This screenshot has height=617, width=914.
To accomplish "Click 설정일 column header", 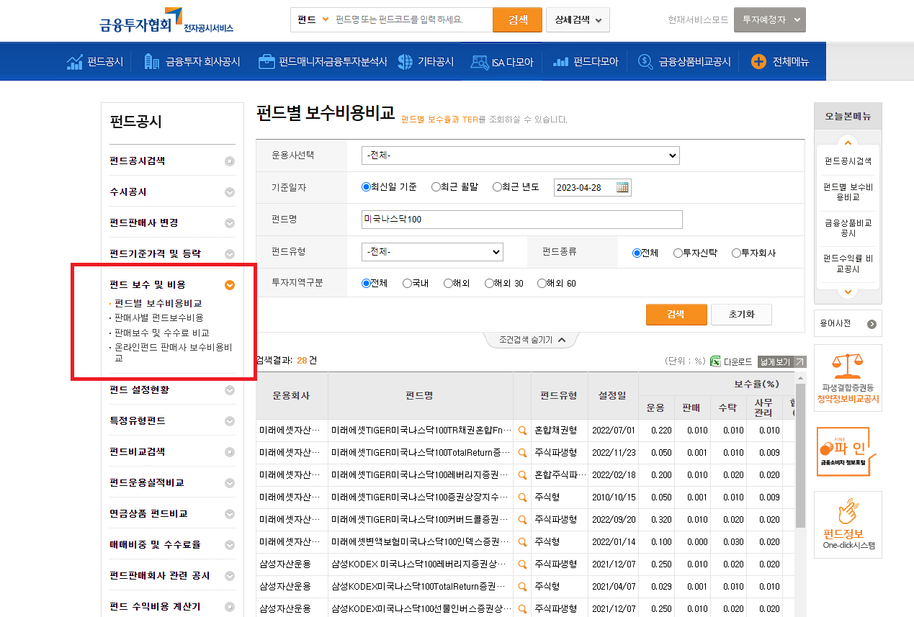I will 613,395.
